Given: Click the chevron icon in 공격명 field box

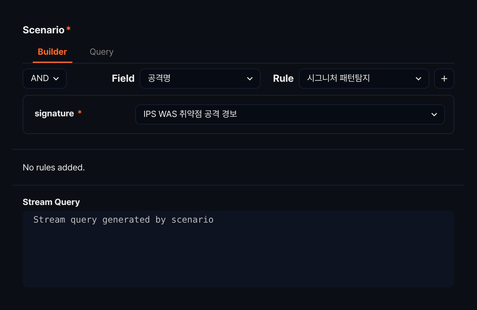Looking at the screenshot, I should click(x=250, y=79).
